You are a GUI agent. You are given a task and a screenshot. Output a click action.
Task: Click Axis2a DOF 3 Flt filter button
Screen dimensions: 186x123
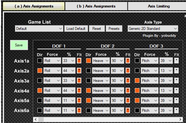pos(177,71)
